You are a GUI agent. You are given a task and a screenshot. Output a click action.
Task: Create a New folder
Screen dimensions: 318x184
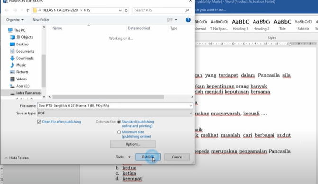pos(41,20)
